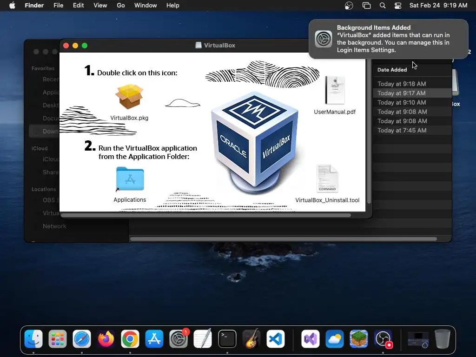Click the date and time in the menu bar
This screenshot has width=476, height=357.
pyautogui.click(x=438, y=6)
